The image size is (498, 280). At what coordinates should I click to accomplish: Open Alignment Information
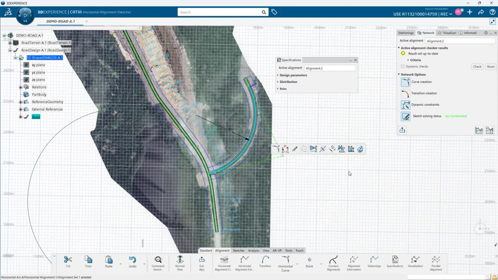354,260
